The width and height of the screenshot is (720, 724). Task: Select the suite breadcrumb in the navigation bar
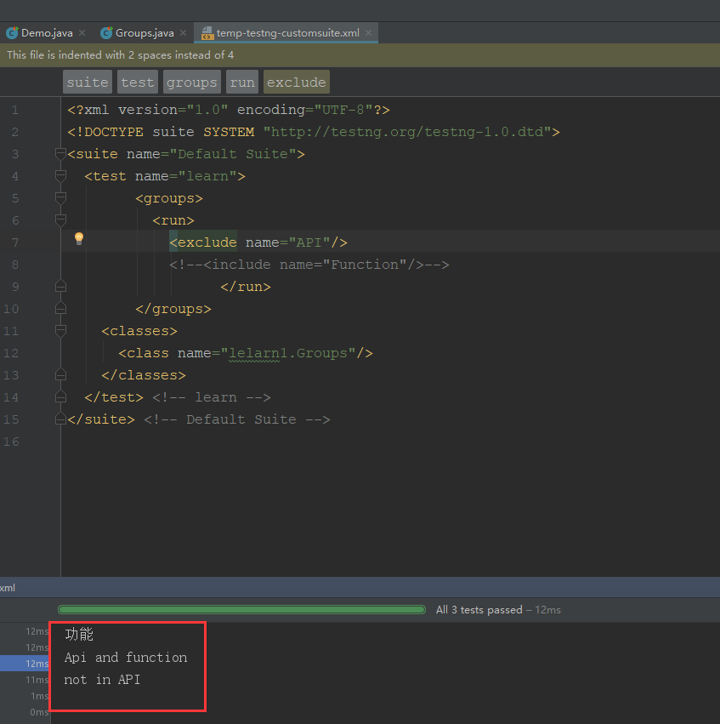pyautogui.click(x=87, y=82)
